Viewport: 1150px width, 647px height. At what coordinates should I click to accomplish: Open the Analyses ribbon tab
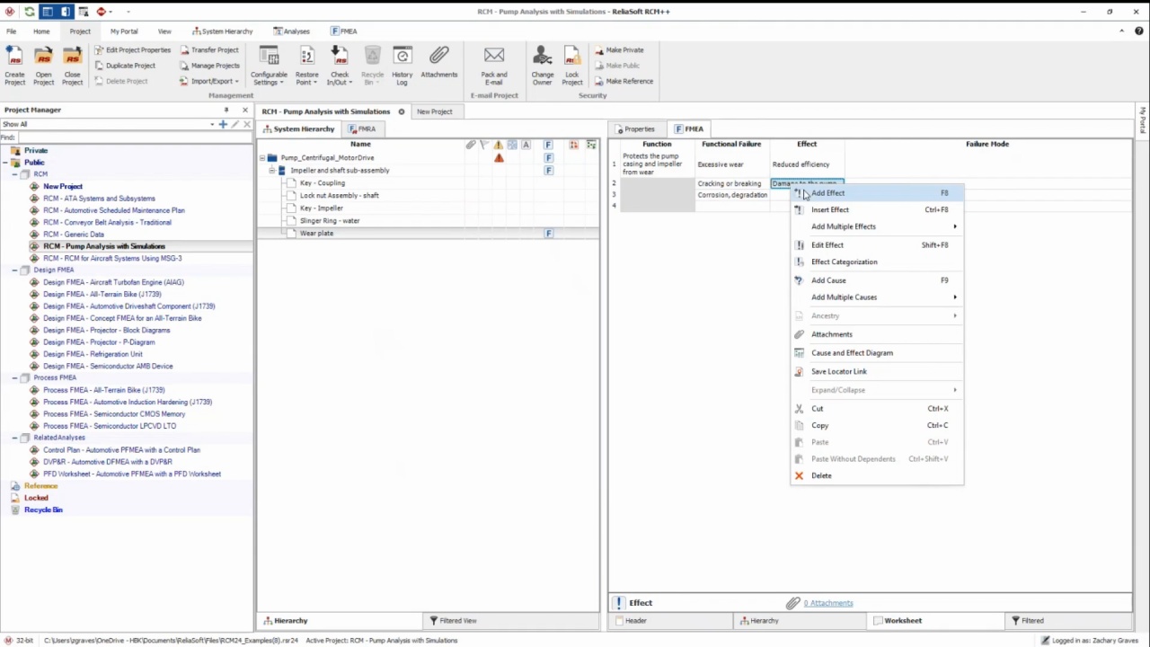click(291, 31)
